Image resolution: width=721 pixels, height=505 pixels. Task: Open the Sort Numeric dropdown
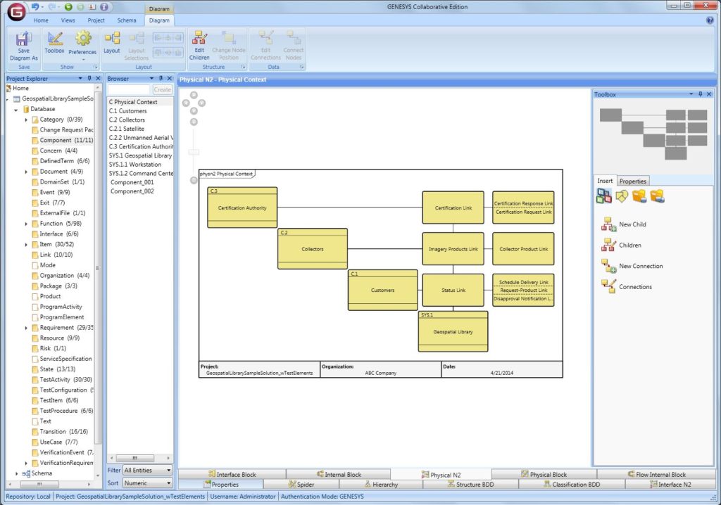147,483
